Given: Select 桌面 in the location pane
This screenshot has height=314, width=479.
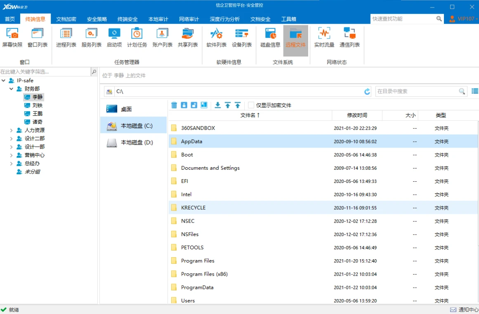Looking at the screenshot, I should (134, 109).
